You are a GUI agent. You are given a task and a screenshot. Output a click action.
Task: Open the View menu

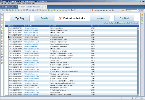(x=9, y=4)
